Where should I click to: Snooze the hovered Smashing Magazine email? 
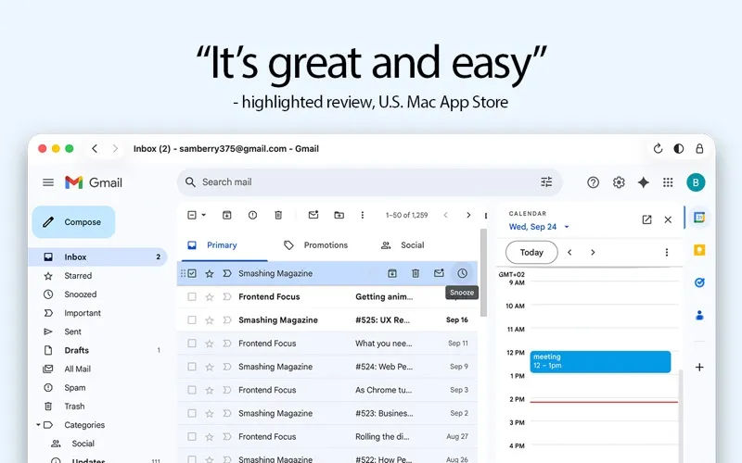click(x=462, y=273)
